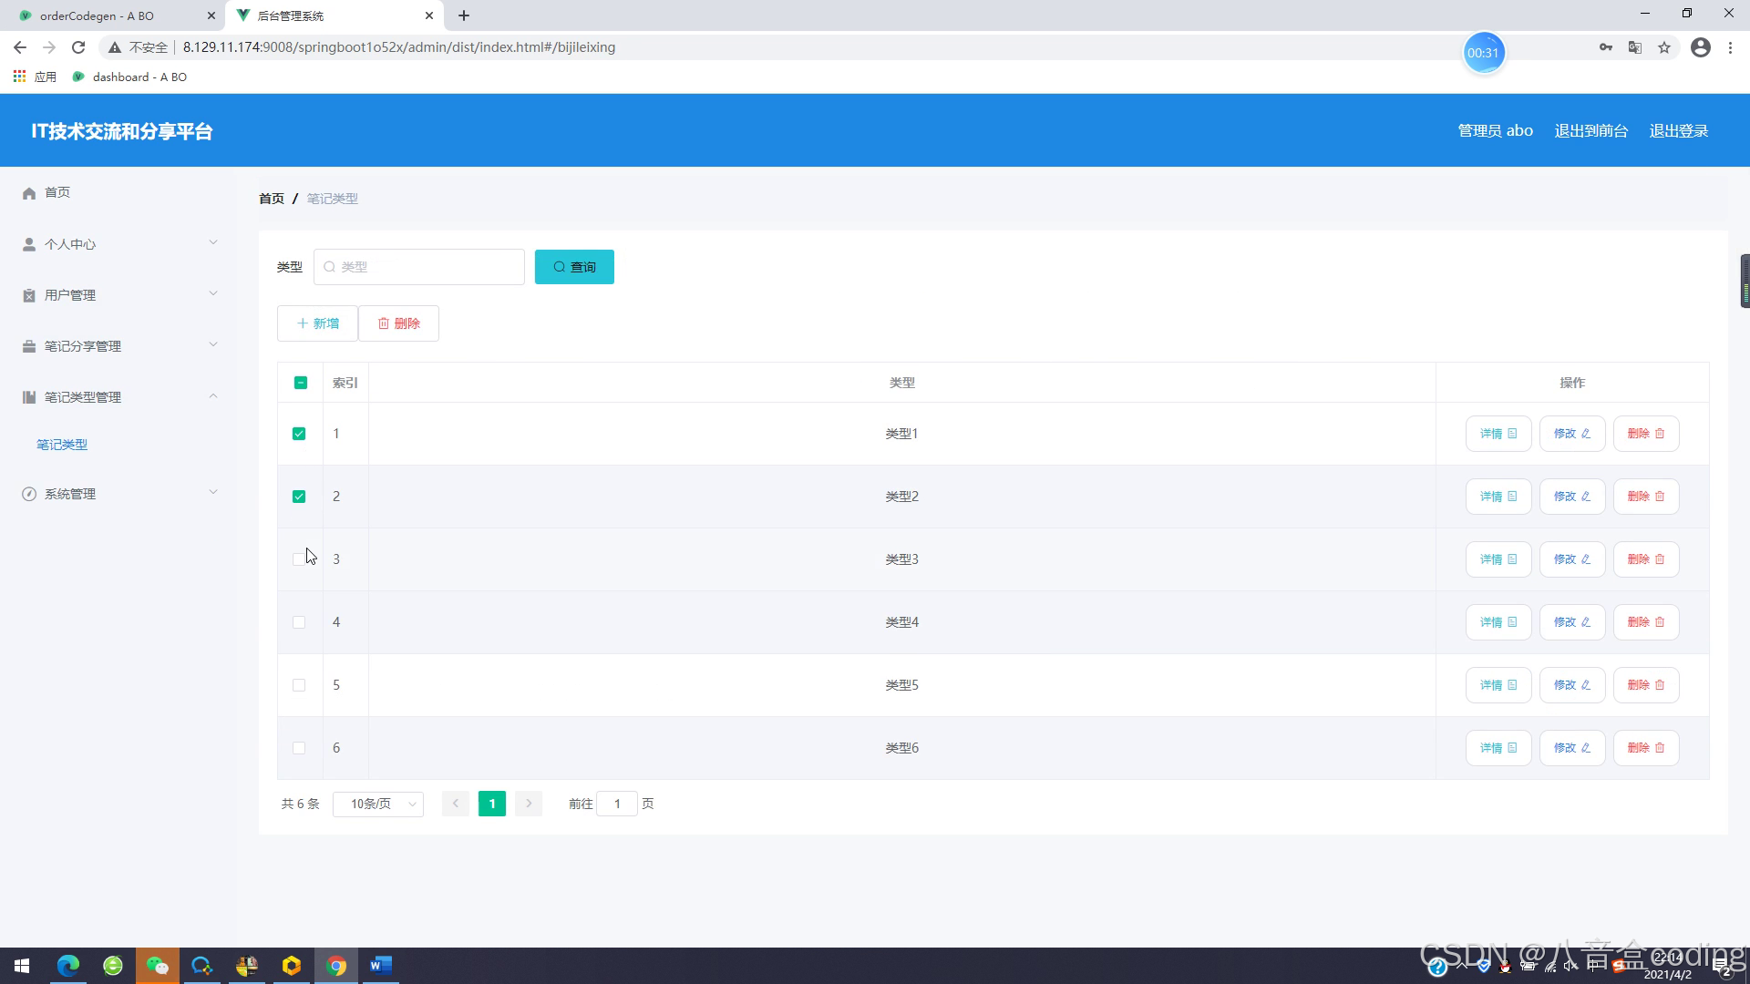Image resolution: width=1750 pixels, height=984 pixels.
Task: Switch to orderCodegen - A BO tab
Action: click(112, 15)
